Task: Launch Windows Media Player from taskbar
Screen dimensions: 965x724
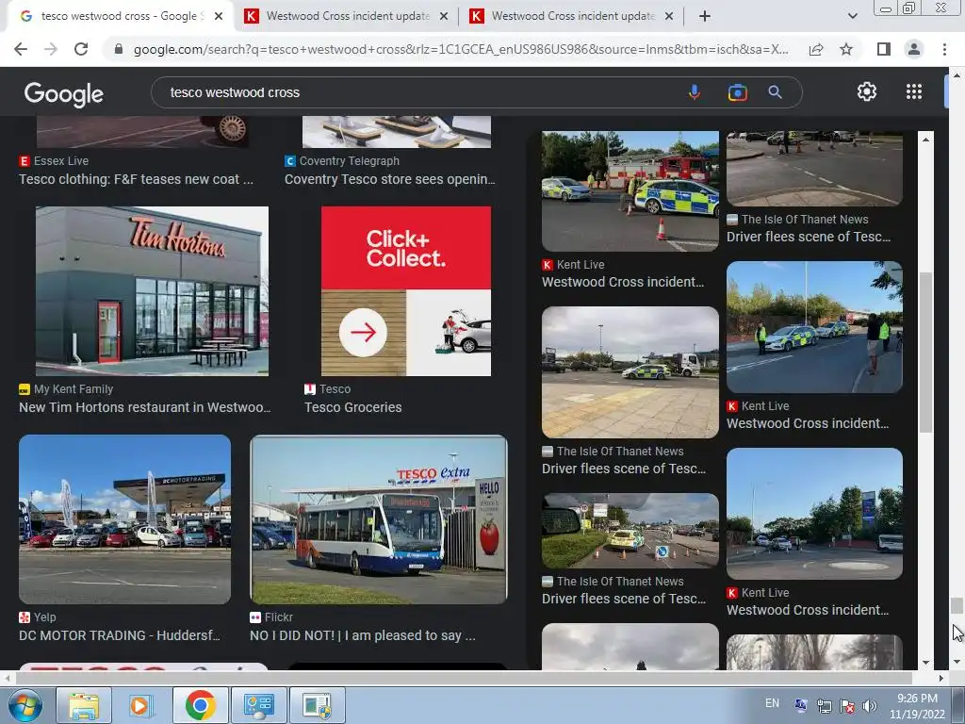Action: coord(139,705)
